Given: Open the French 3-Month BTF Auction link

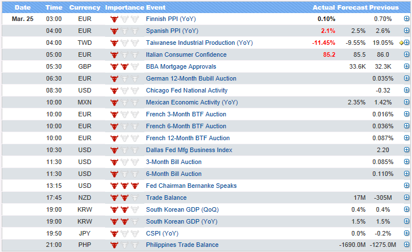Looking at the screenshot, I should coord(186,114).
